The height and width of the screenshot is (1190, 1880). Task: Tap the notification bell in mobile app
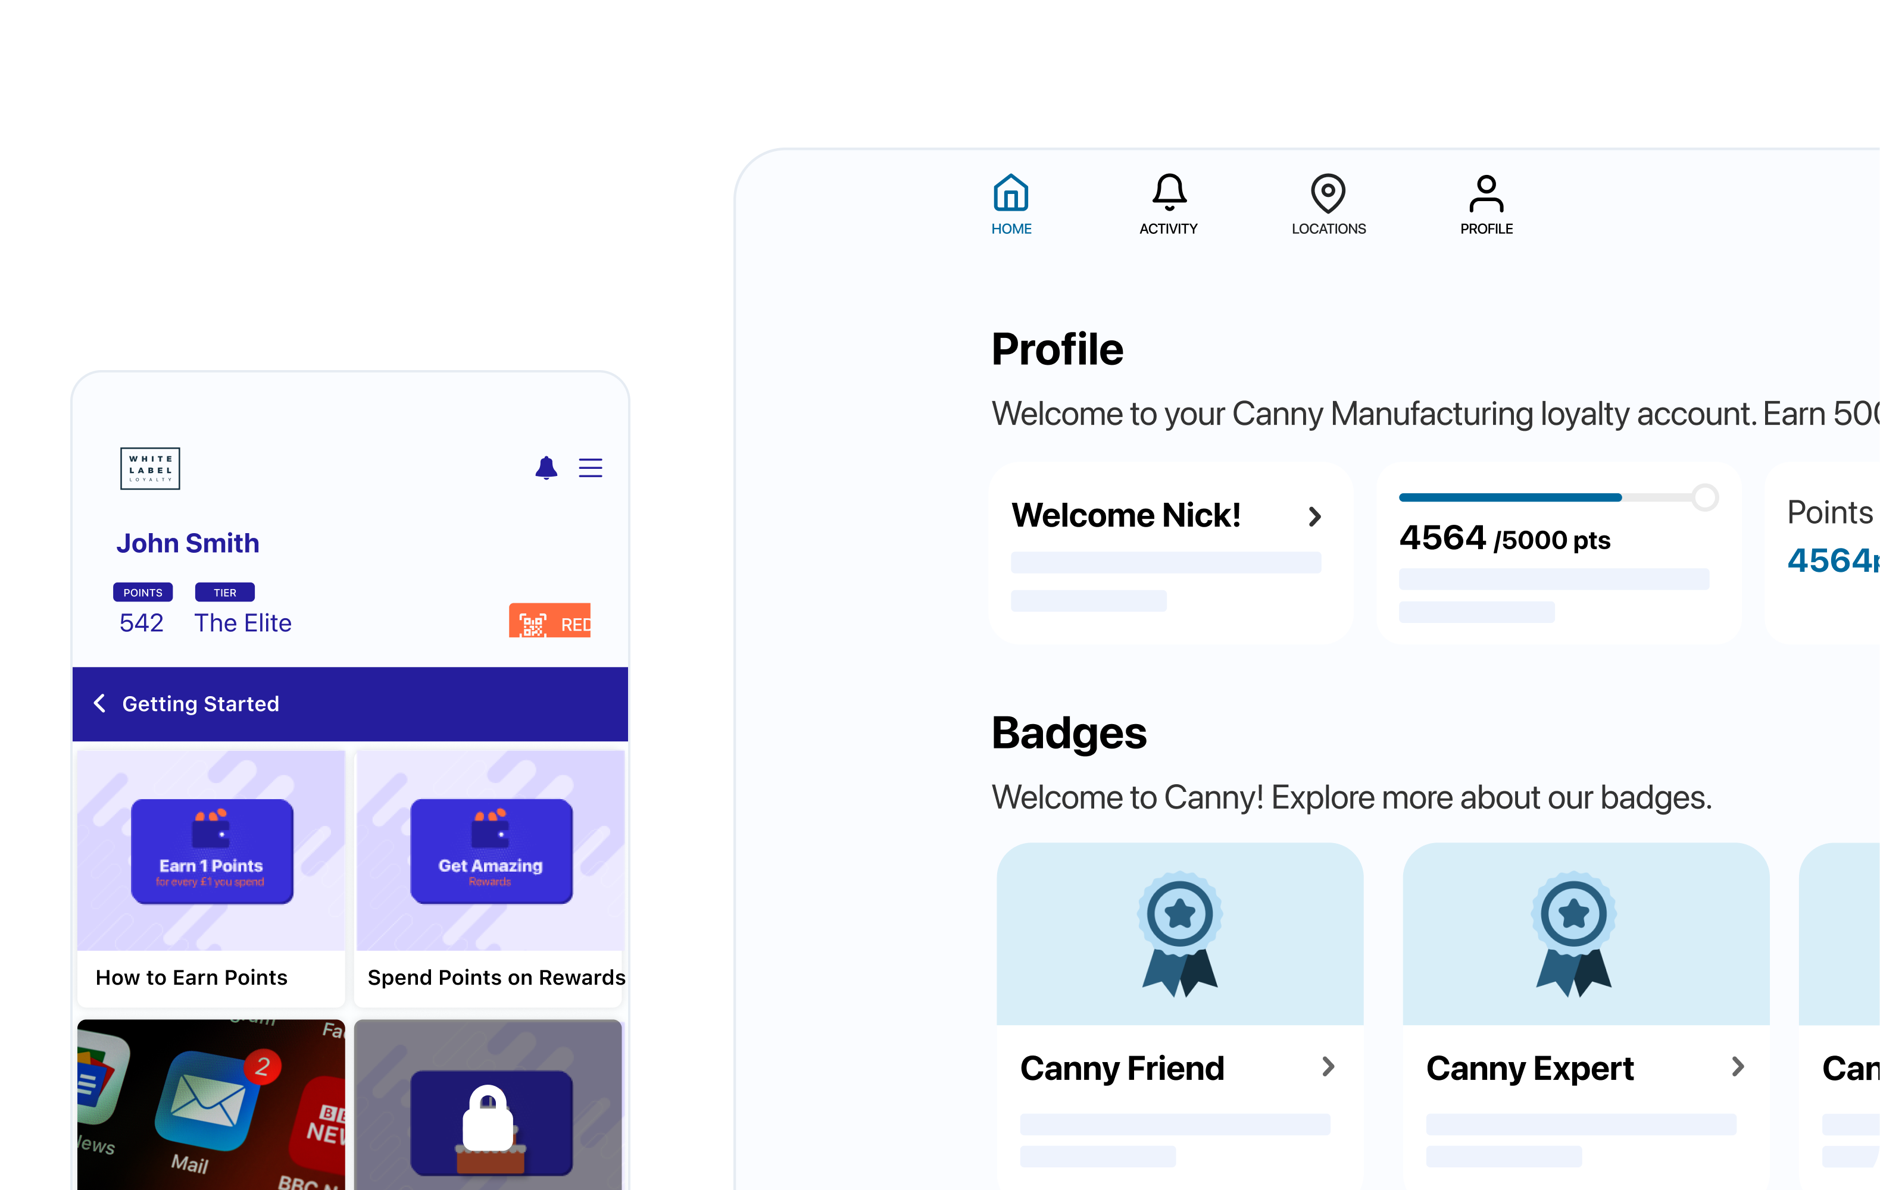coord(546,468)
